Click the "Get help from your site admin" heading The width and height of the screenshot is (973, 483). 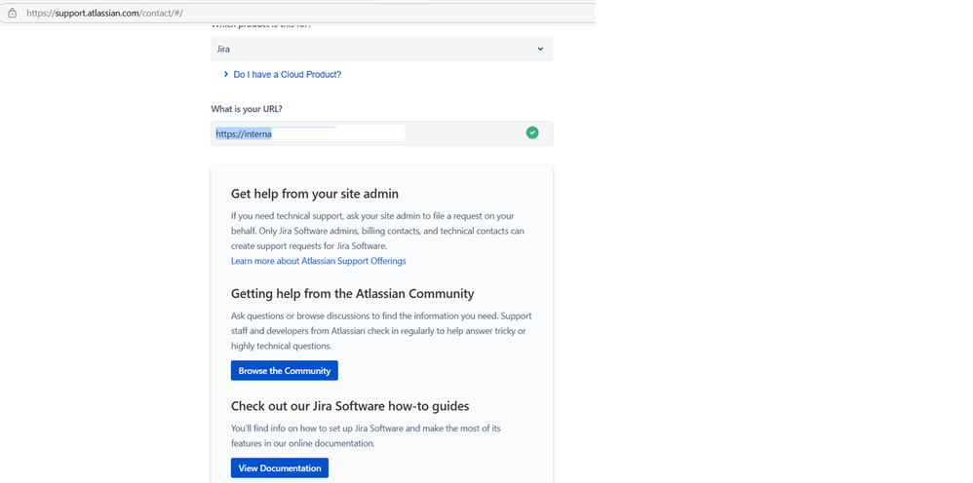pos(315,194)
